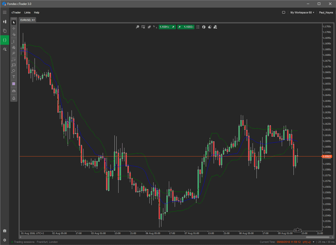Pick the purple color swatch in the drawing toolbar
336x245 pixels.
pos(13,84)
